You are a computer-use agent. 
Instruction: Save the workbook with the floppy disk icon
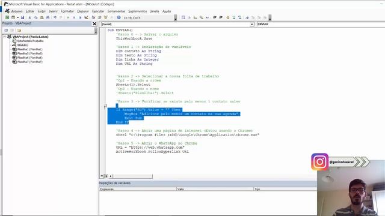(22, 17)
